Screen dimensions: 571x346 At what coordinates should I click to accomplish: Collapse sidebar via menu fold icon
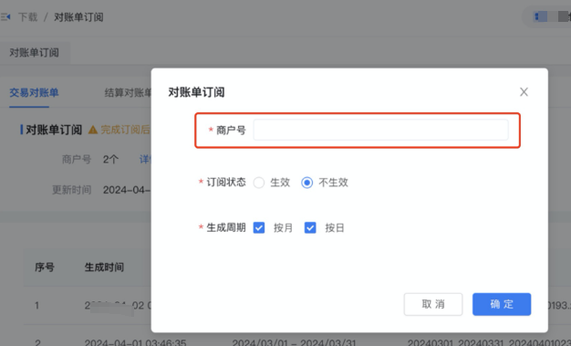click(5, 16)
